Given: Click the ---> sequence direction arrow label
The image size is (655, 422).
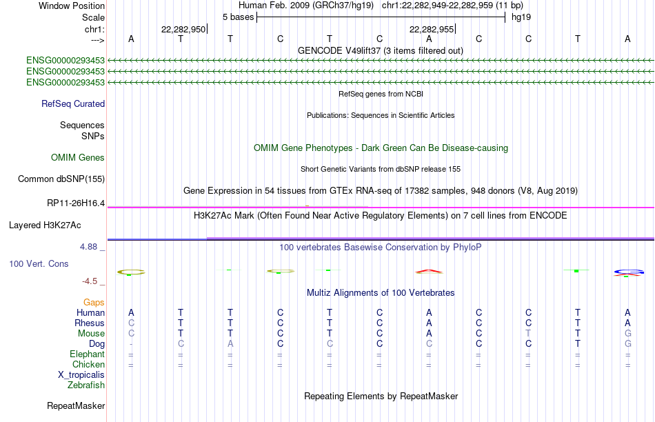Looking at the screenshot, I should tap(97, 40).
